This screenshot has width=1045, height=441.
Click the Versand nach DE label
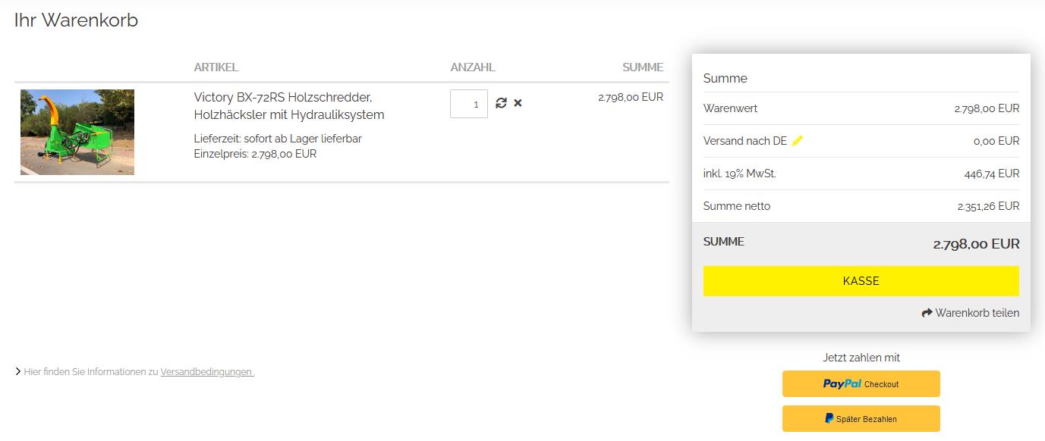click(744, 141)
